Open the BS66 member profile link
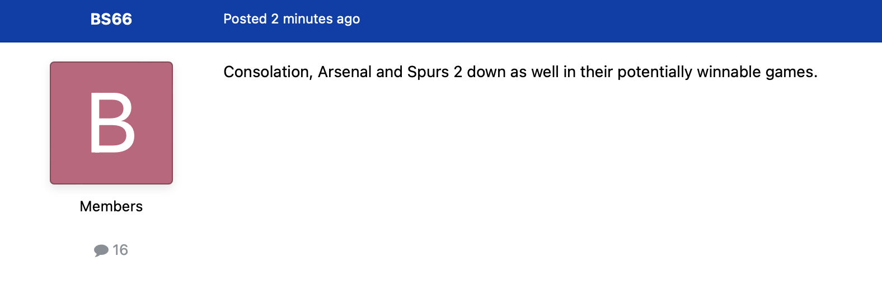 pyautogui.click(x=111, y=19)
